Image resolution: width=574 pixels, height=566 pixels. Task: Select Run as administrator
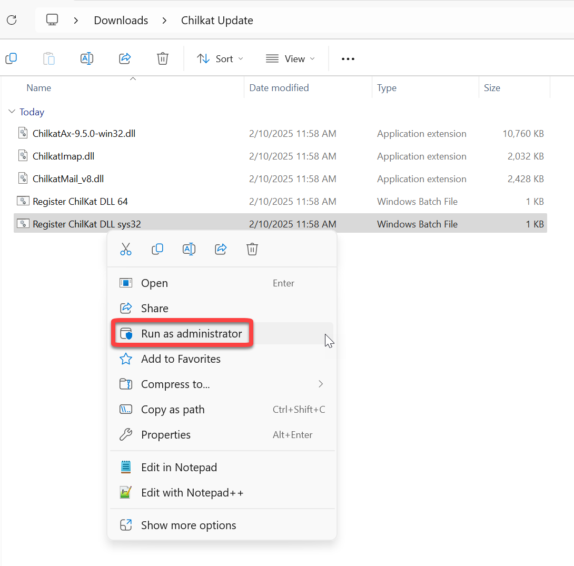(x=191, y=334)
